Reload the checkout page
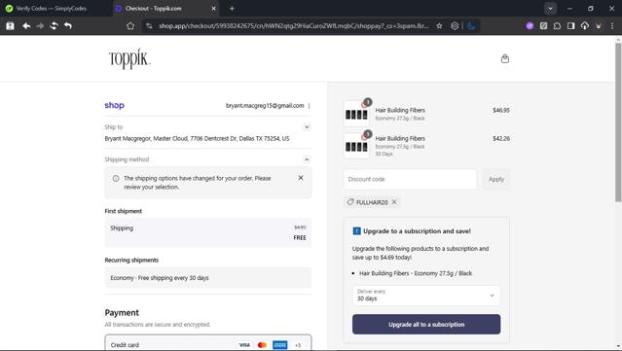 [x=54, y=25]
